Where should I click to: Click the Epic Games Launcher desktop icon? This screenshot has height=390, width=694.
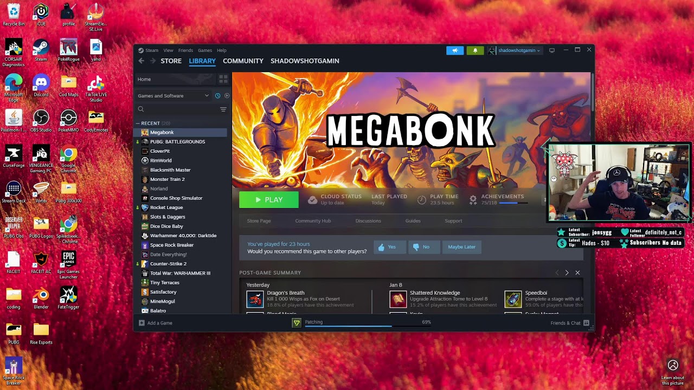click(x=68, y=264)
